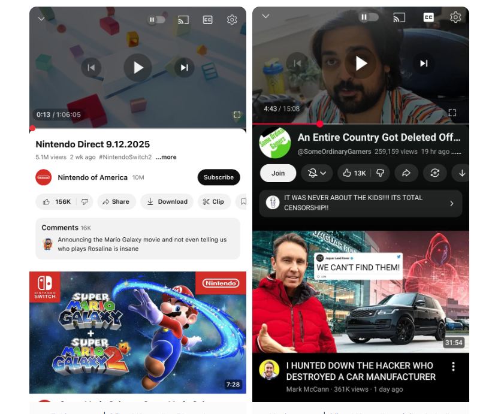This screenshot has width=492, height=414.
Task: Cast the An Entire Country video
Action: point(399,17)
